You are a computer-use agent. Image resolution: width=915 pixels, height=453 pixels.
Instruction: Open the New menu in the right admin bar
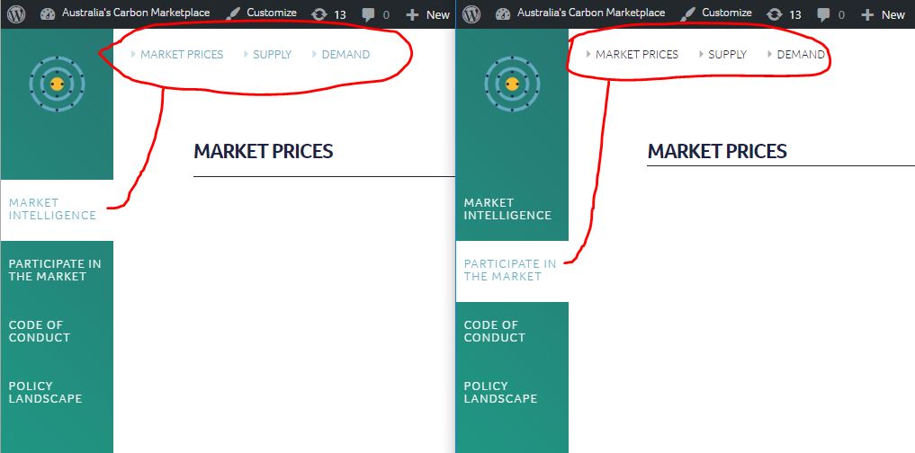point(893,14)
